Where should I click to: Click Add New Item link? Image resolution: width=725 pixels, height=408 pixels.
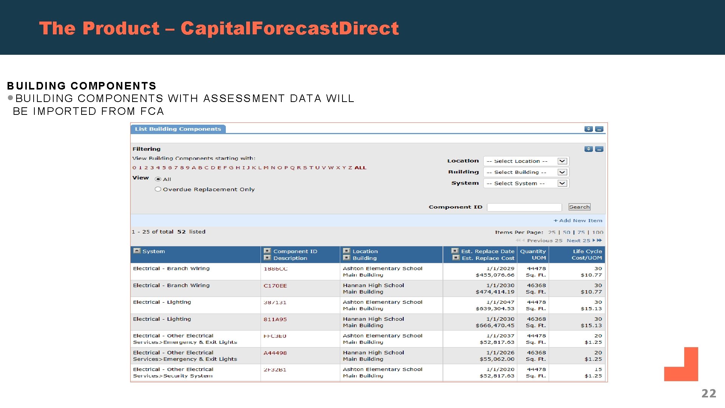pyautogui.click(x=578, y=221)
